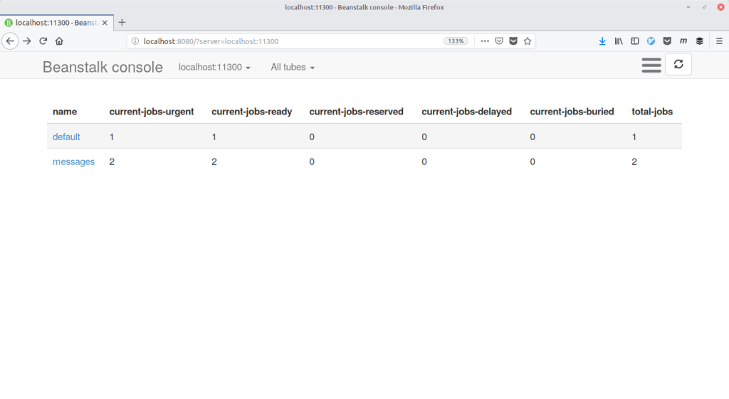The height and width of the screenshot is (399, 729).
Task: Click the 'm' extension icon
Action: pos(683,41)
